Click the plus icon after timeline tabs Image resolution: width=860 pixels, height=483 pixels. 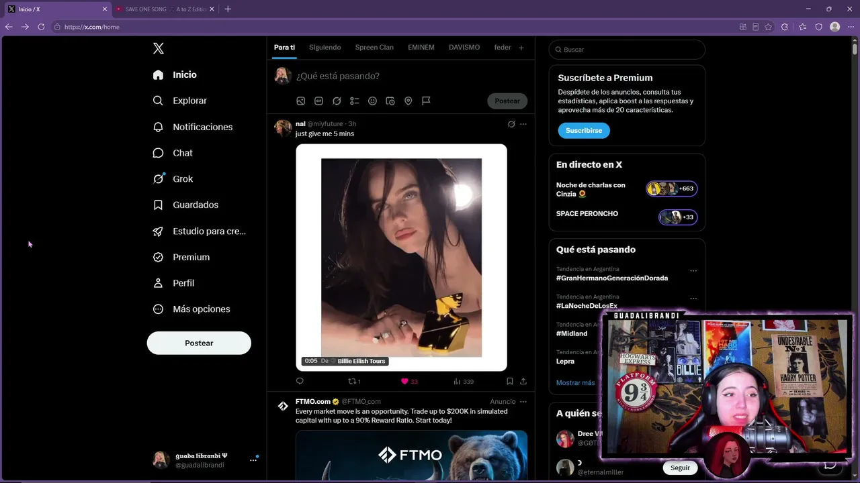click(521, 48)
